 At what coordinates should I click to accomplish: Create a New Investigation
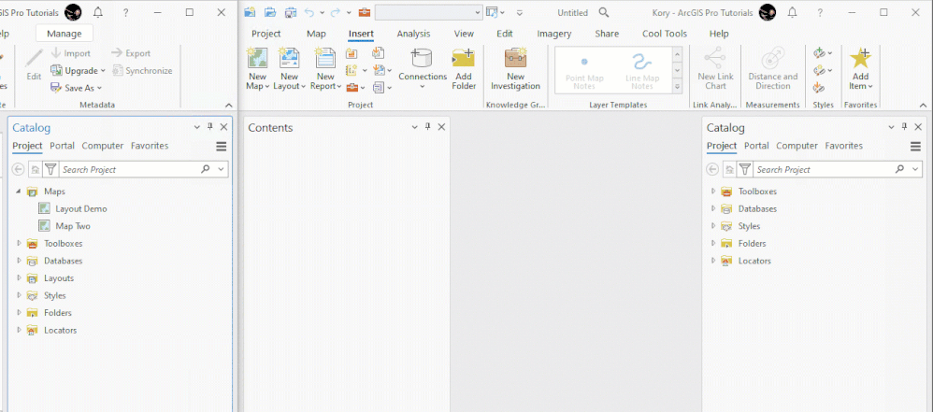(515, 69)
